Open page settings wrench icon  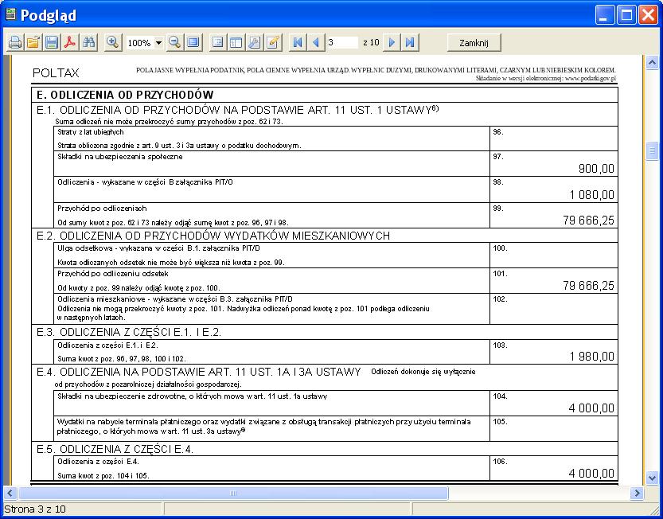point(254,42)
